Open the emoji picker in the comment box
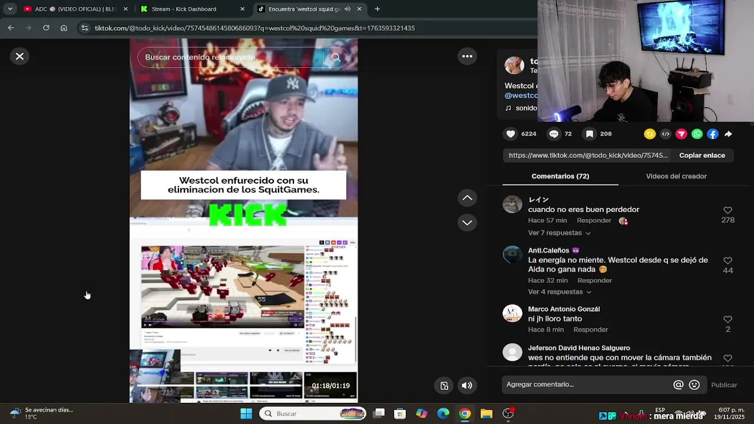The width and height of the screenshot is (754, 424). pos(695,385)
